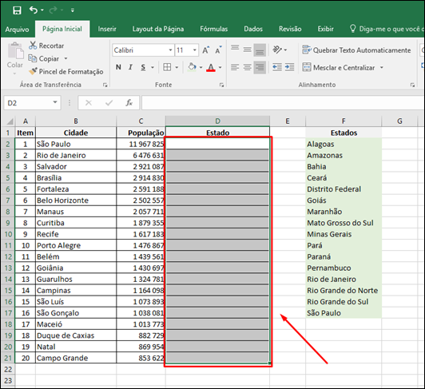Click the text orientation icon
Screen dimensions: 425x389
pyautogui.click(x=277, y=50)
